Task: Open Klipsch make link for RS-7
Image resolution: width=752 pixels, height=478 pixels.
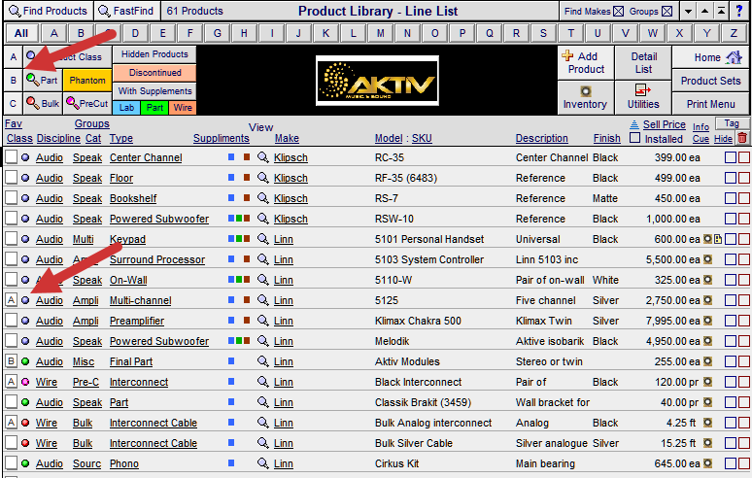Action: pos(291,198)
